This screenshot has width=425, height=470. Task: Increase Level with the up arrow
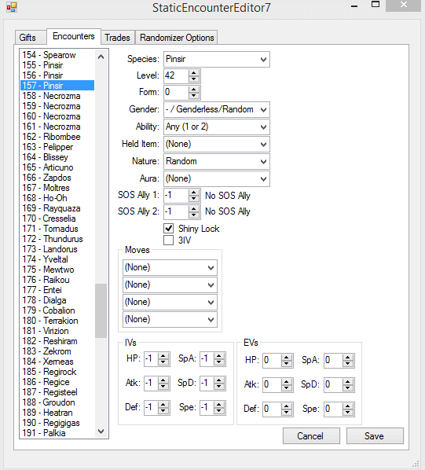click(x=194, y=73)
